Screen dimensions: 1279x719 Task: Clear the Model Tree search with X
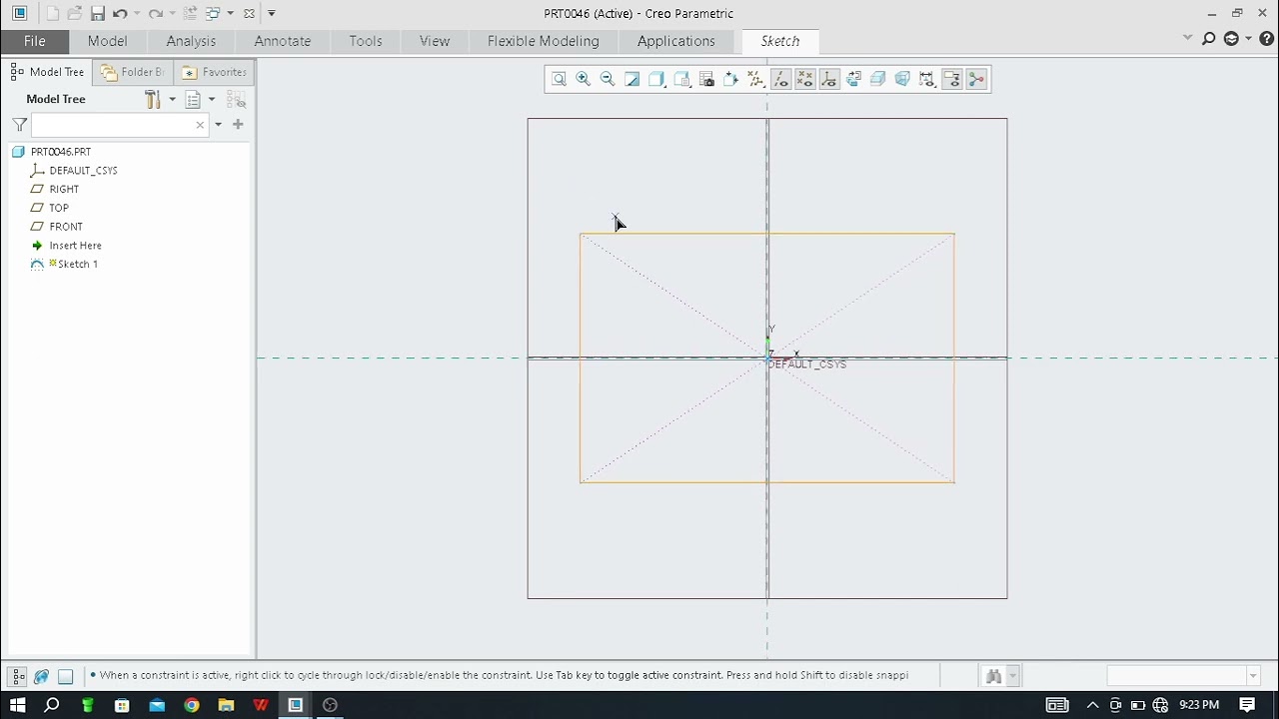tap(200, 125)
